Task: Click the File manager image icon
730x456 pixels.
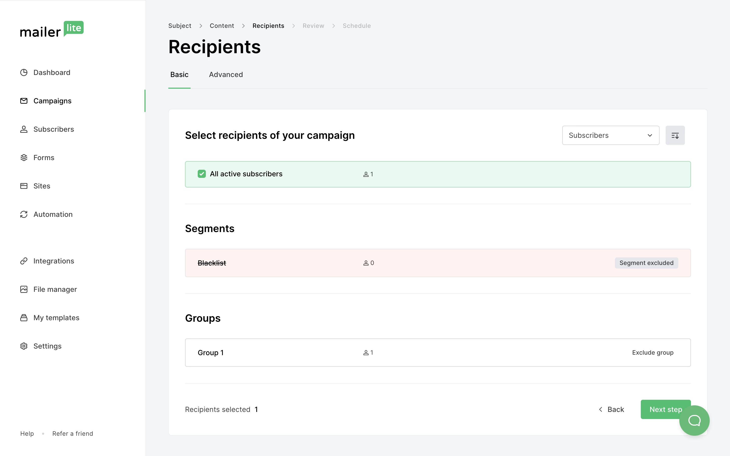Action: tap(24, 289)
